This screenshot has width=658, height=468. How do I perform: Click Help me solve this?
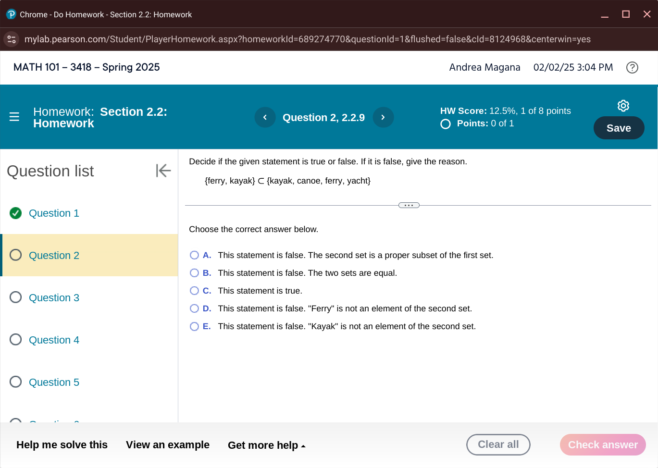(62, 445)
